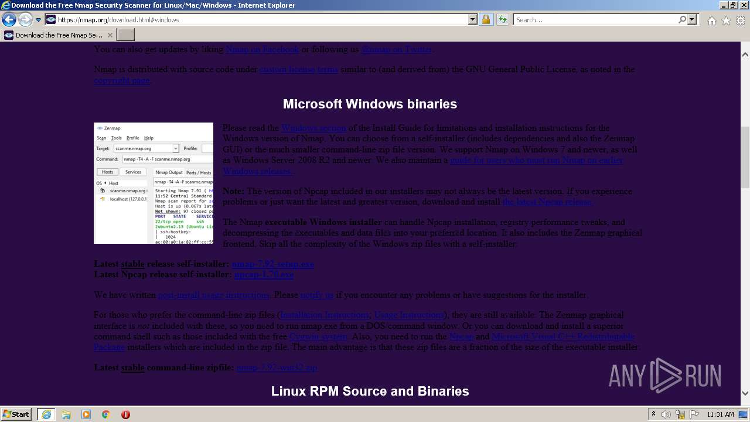750x422 pixels.
Task: Close the Nmap download tab
Action: coord(110,35)
